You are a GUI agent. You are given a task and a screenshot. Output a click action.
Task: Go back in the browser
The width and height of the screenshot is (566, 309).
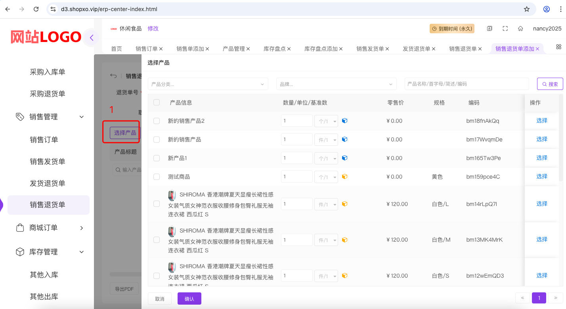(x=8, y=9)
